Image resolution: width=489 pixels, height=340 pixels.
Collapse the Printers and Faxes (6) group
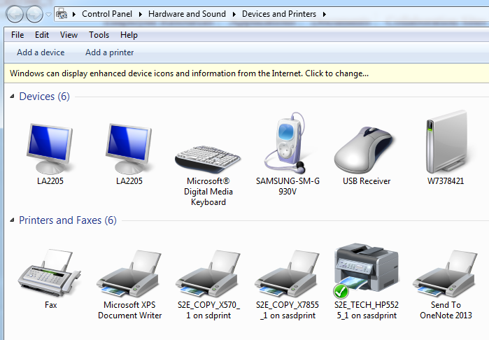(x=12, y=220)
